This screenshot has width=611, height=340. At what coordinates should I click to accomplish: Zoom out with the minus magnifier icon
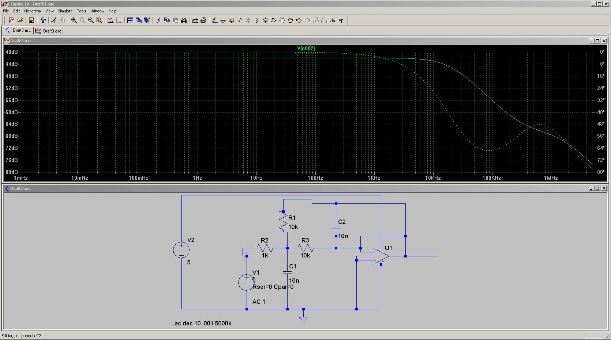(x=91, y=20)
